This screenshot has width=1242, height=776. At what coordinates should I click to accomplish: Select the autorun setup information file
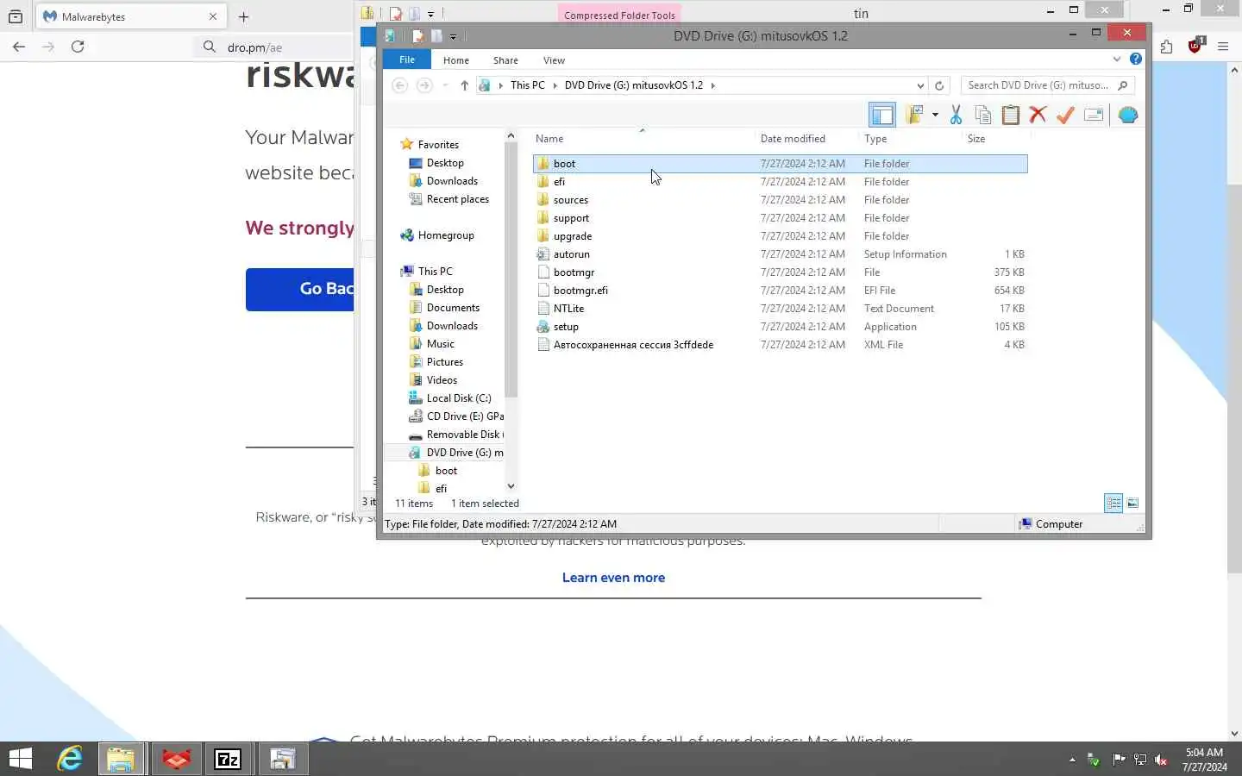(x=781, y=253)
